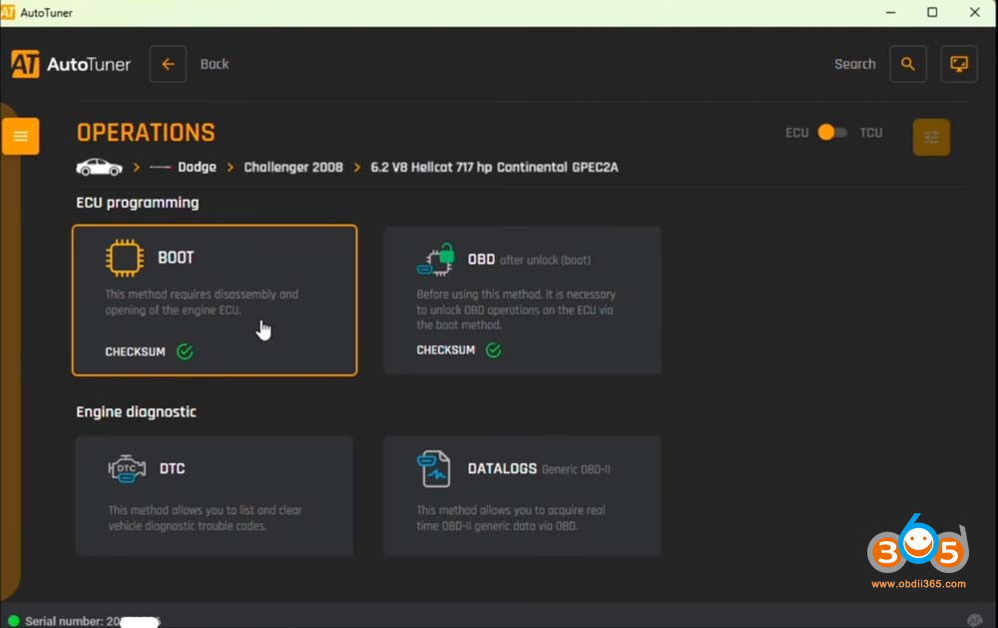This screenshot has width=998, height=628.
Task: Open the orange hamburger menu
Action: point(20,137)
